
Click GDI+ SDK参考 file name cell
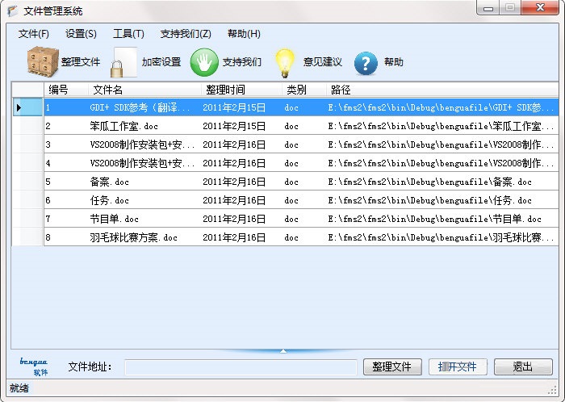[x=144, y=107]
